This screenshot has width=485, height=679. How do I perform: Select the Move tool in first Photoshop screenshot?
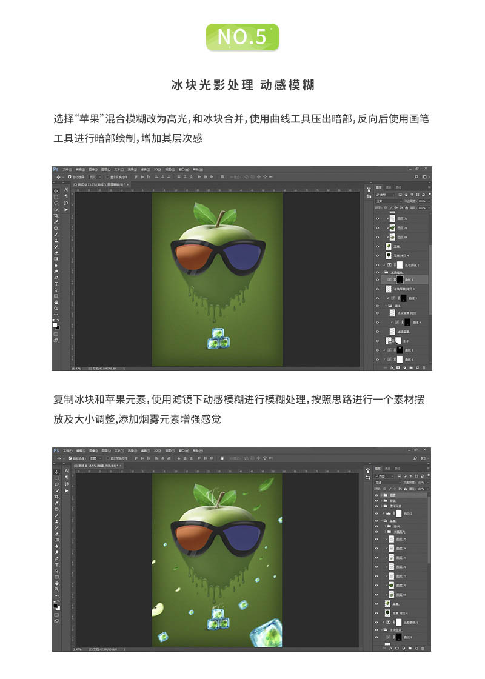(x=56, y=191)
